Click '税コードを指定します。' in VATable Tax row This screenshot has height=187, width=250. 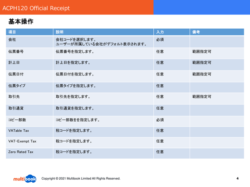click(x=74, y=131)
